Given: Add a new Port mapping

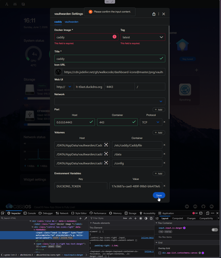Looking at the screenshot, I should [x=159, y=110].
